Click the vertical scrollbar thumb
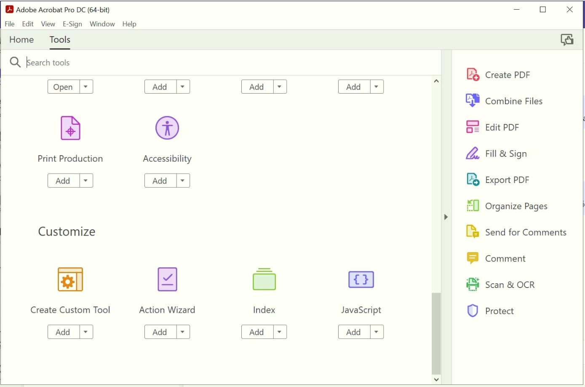Screen dimensions: 585x387 436,333
